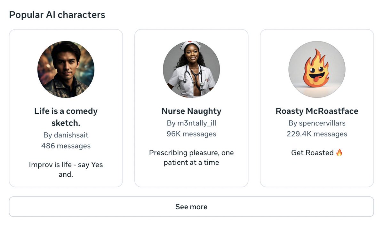384x230 pixels.
Task: Open the spencervillars author link
Action: click(x=317, y=123)
